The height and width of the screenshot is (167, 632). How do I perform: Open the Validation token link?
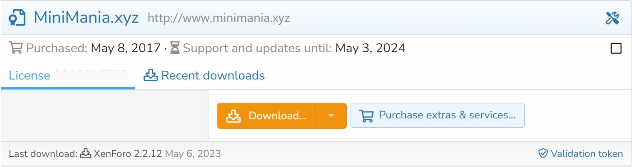[581, 154]
